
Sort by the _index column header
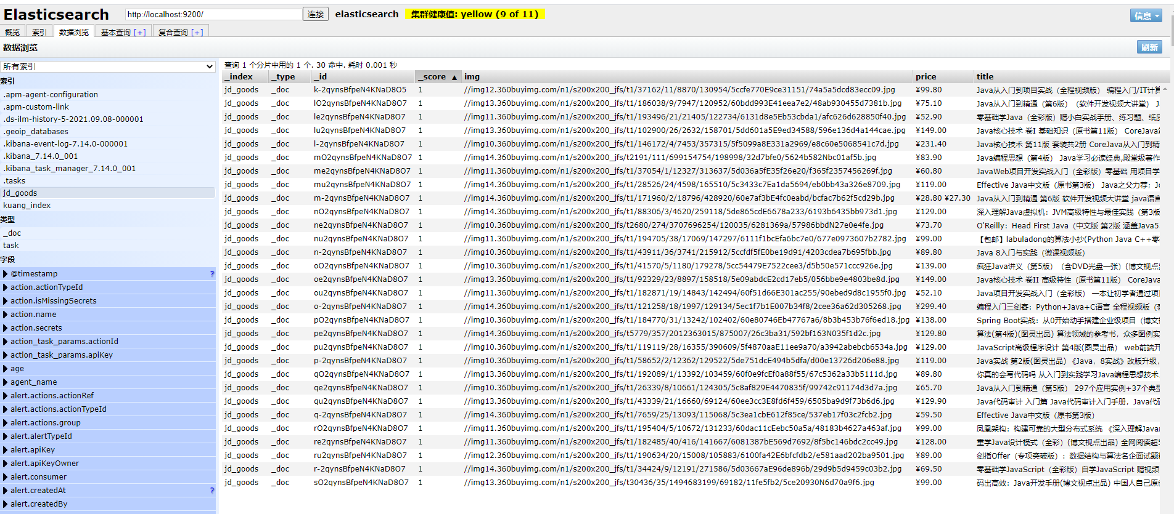point(245,76)
